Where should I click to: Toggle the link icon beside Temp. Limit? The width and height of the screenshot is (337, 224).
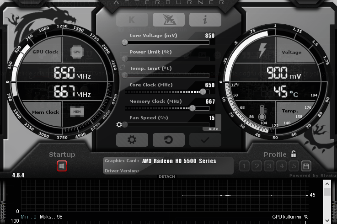[x=122, y=68]
